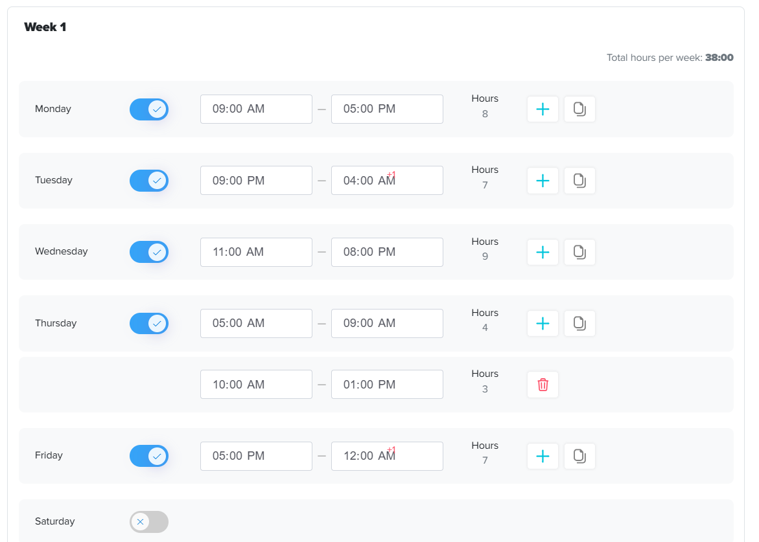Image resolution: width=759 pixels, height=542 pixels.
Task: Copy Tuesday's hours with the duplicate icon
Action: [x=579, y=181]
